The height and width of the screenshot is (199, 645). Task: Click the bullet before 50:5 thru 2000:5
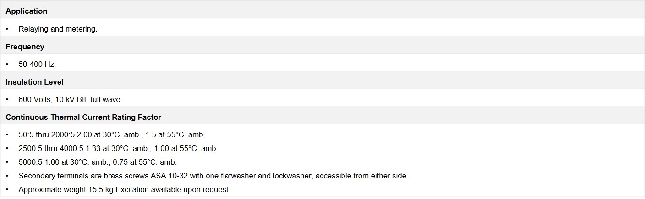(x=7, y=135)
